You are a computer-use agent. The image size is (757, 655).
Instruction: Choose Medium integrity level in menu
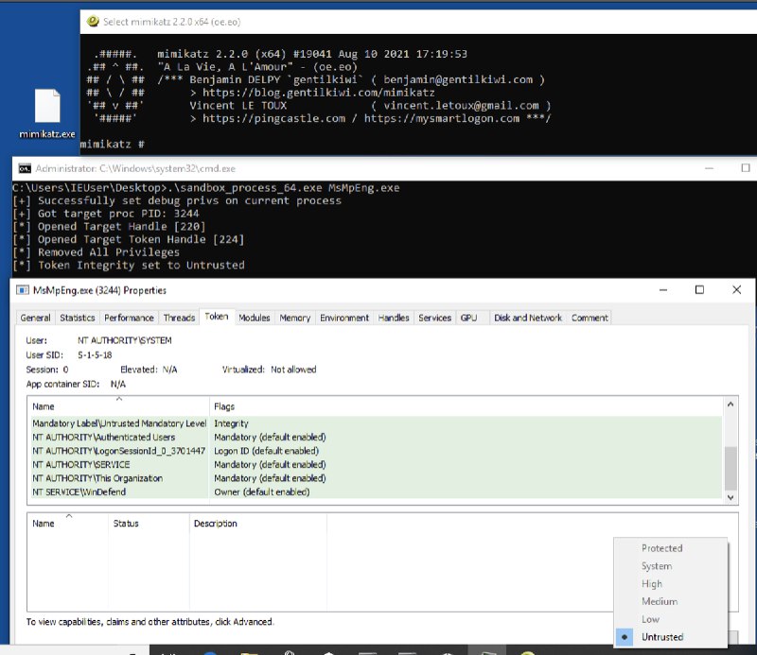point(671,601)
